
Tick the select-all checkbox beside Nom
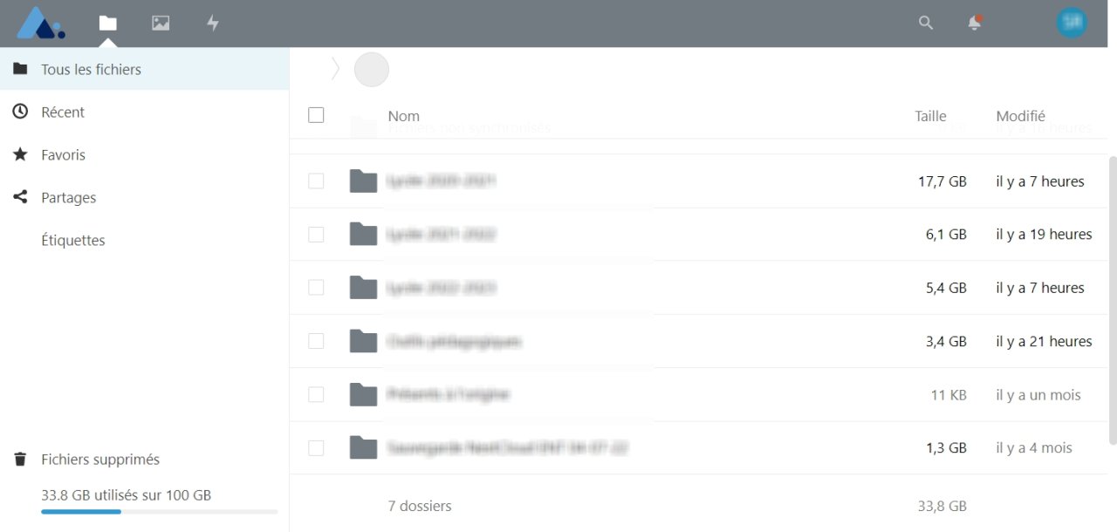click(316, 115)
